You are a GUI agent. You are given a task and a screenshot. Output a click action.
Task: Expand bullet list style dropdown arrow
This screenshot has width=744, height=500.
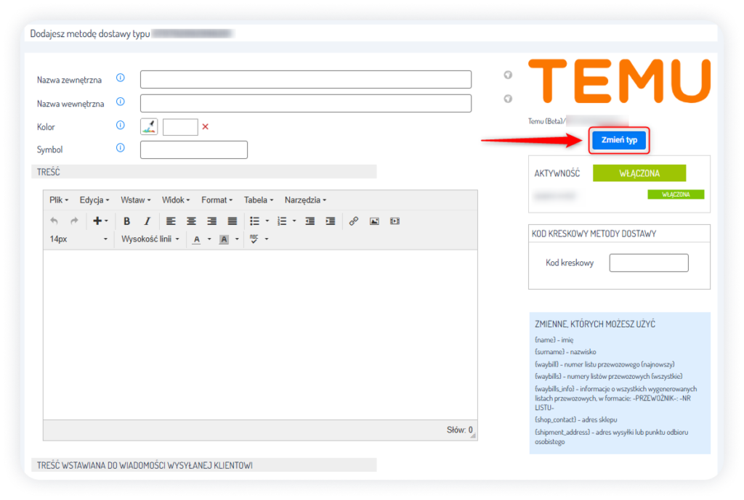click(267, 221)
